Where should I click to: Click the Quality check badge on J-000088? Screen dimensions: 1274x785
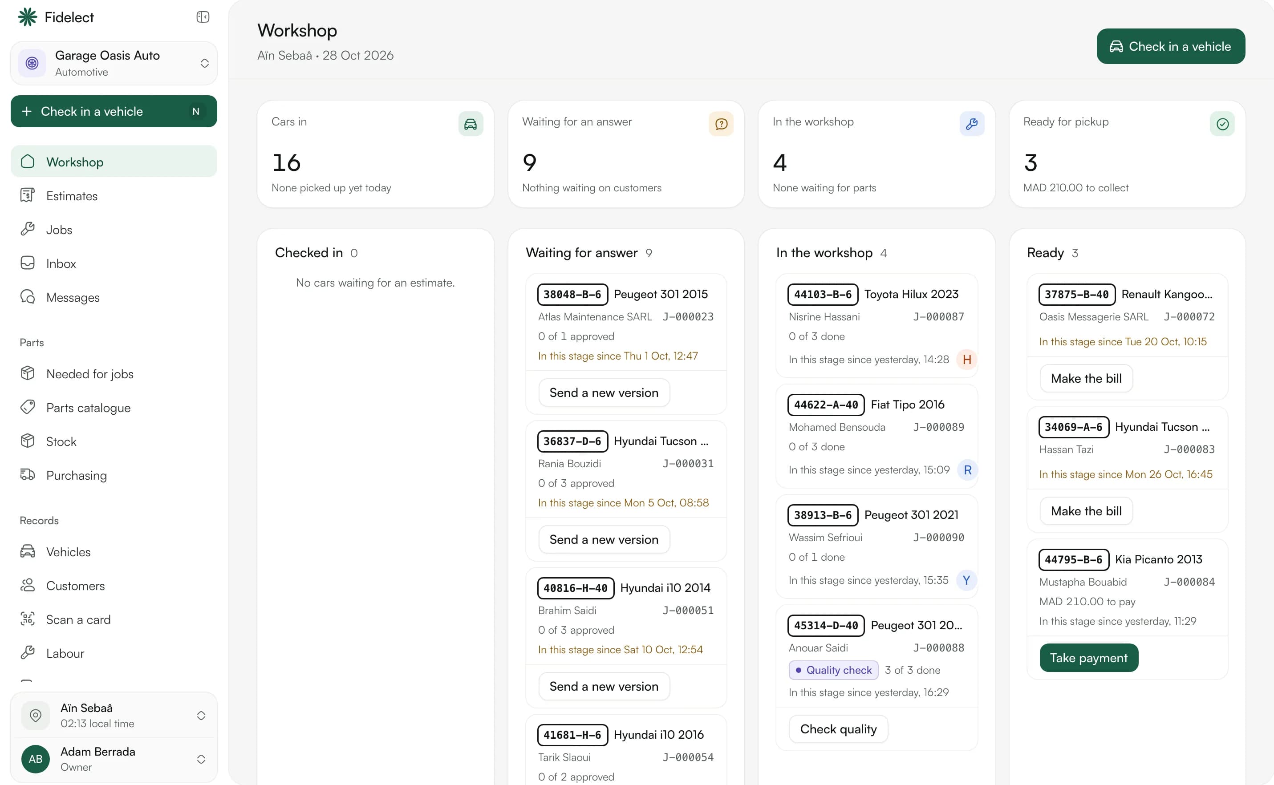834,670
